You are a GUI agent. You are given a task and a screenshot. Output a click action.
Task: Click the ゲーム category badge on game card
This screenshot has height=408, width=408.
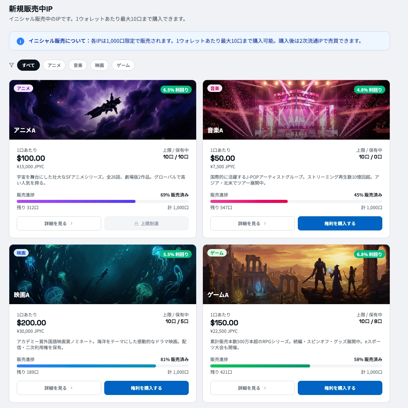pyautogui.click(x=217, y=253)
